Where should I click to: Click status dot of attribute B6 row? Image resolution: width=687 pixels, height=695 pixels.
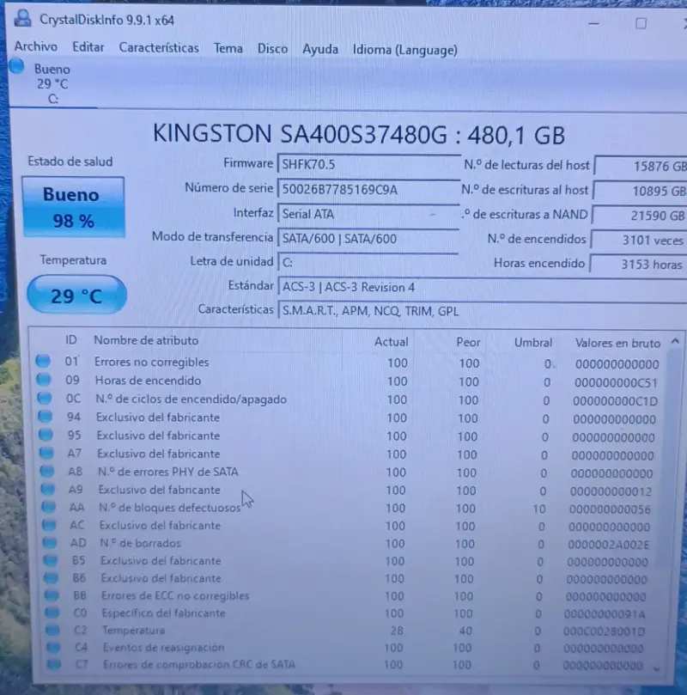point(51,577)
